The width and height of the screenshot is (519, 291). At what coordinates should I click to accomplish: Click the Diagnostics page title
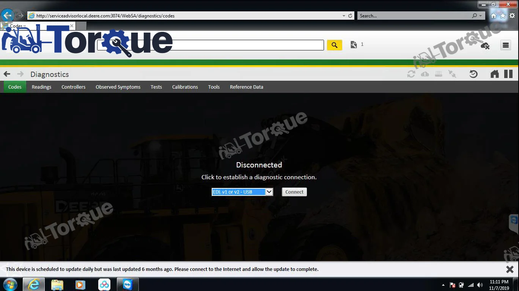point(50,74)
